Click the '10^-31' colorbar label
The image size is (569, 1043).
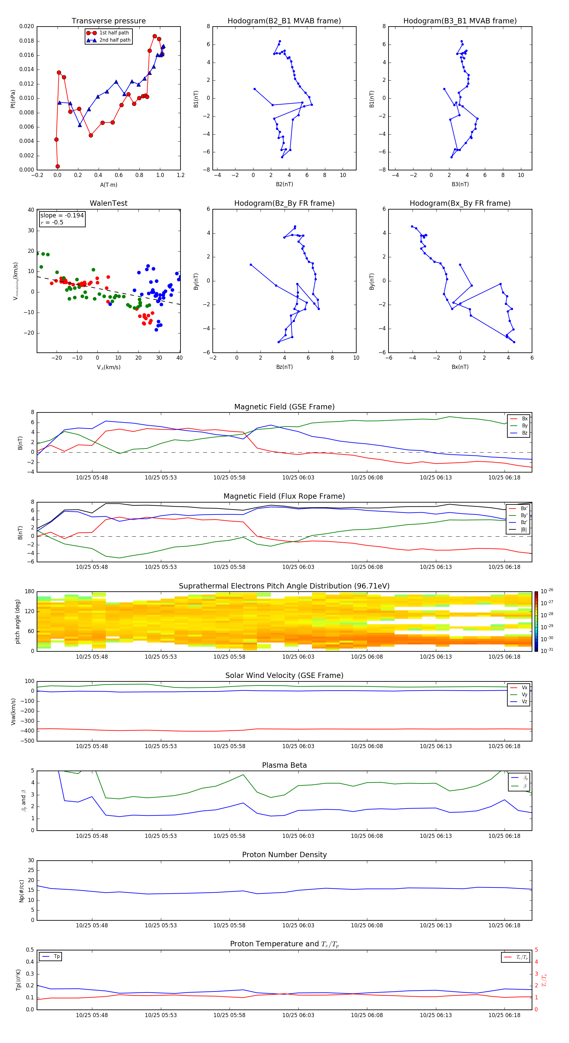pos(547,651)
